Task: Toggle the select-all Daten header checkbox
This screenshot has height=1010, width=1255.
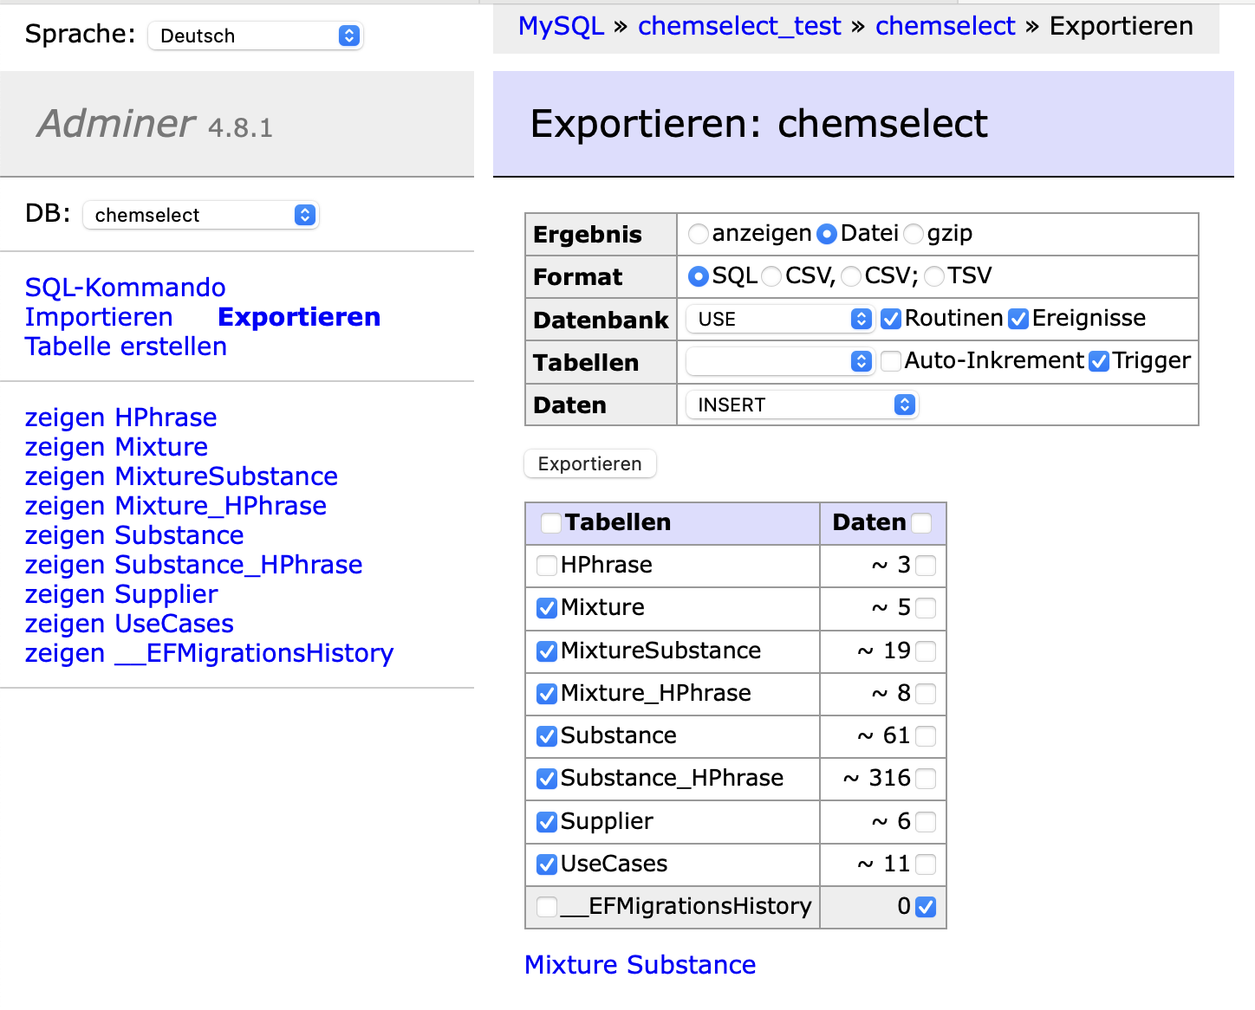Action: pyautogui.click(x=921, y=523)
